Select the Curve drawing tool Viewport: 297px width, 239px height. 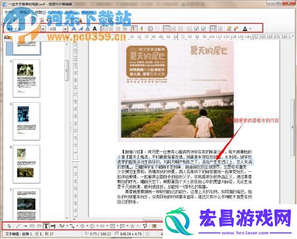[62, 226]
